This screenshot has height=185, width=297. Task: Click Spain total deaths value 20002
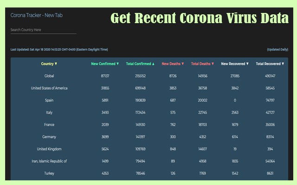(x=203, y=100)
